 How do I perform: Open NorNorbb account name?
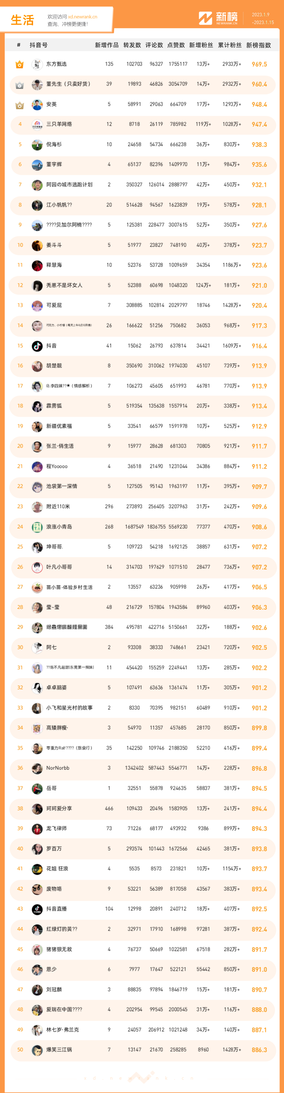coord(58,768)
